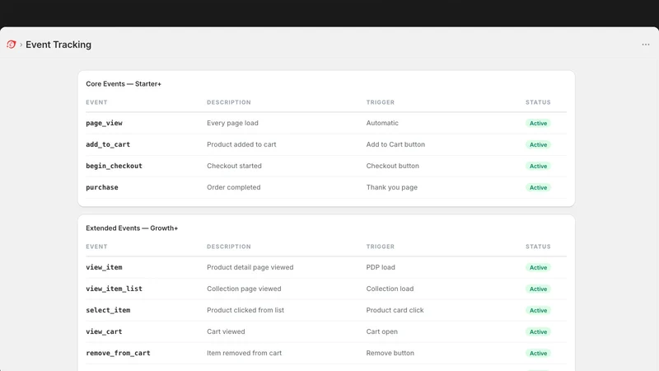
Task: Click the Active badge for remove_from_cart
Action: [x=538, y=354]
